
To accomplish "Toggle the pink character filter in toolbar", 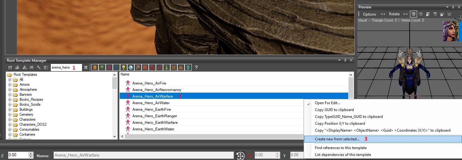I will click(x=109, y=67).
